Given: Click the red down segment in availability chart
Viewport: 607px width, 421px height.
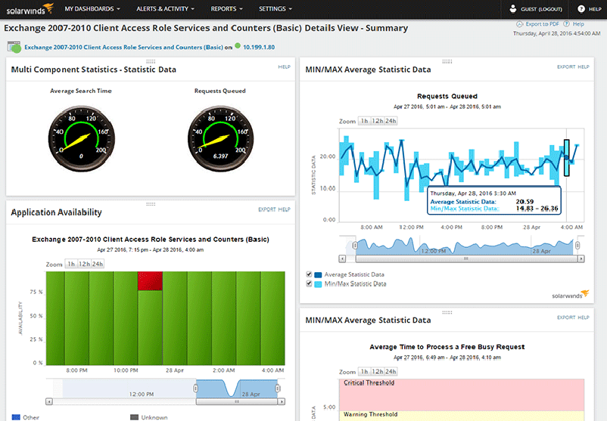Looking at the screenshot, I should pos(150,281).
